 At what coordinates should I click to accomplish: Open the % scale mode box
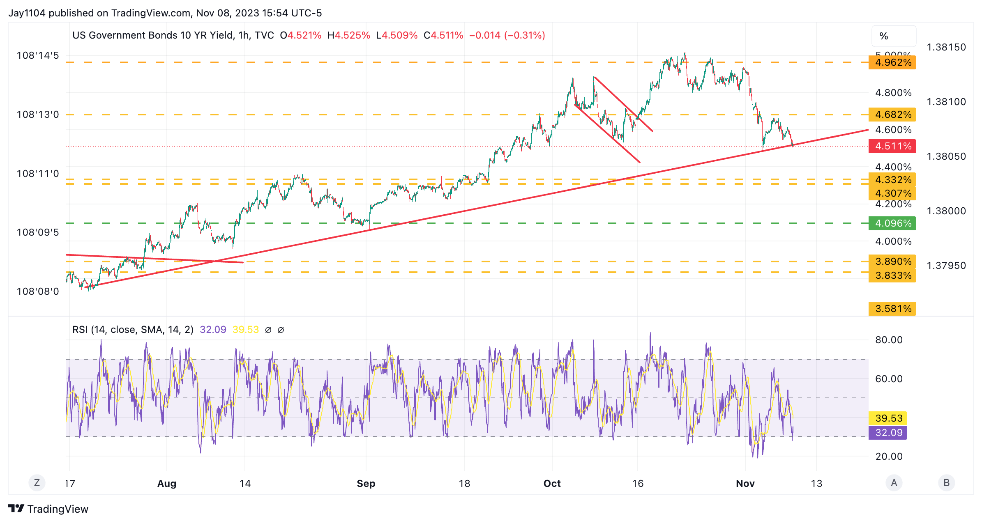(894, 36)
